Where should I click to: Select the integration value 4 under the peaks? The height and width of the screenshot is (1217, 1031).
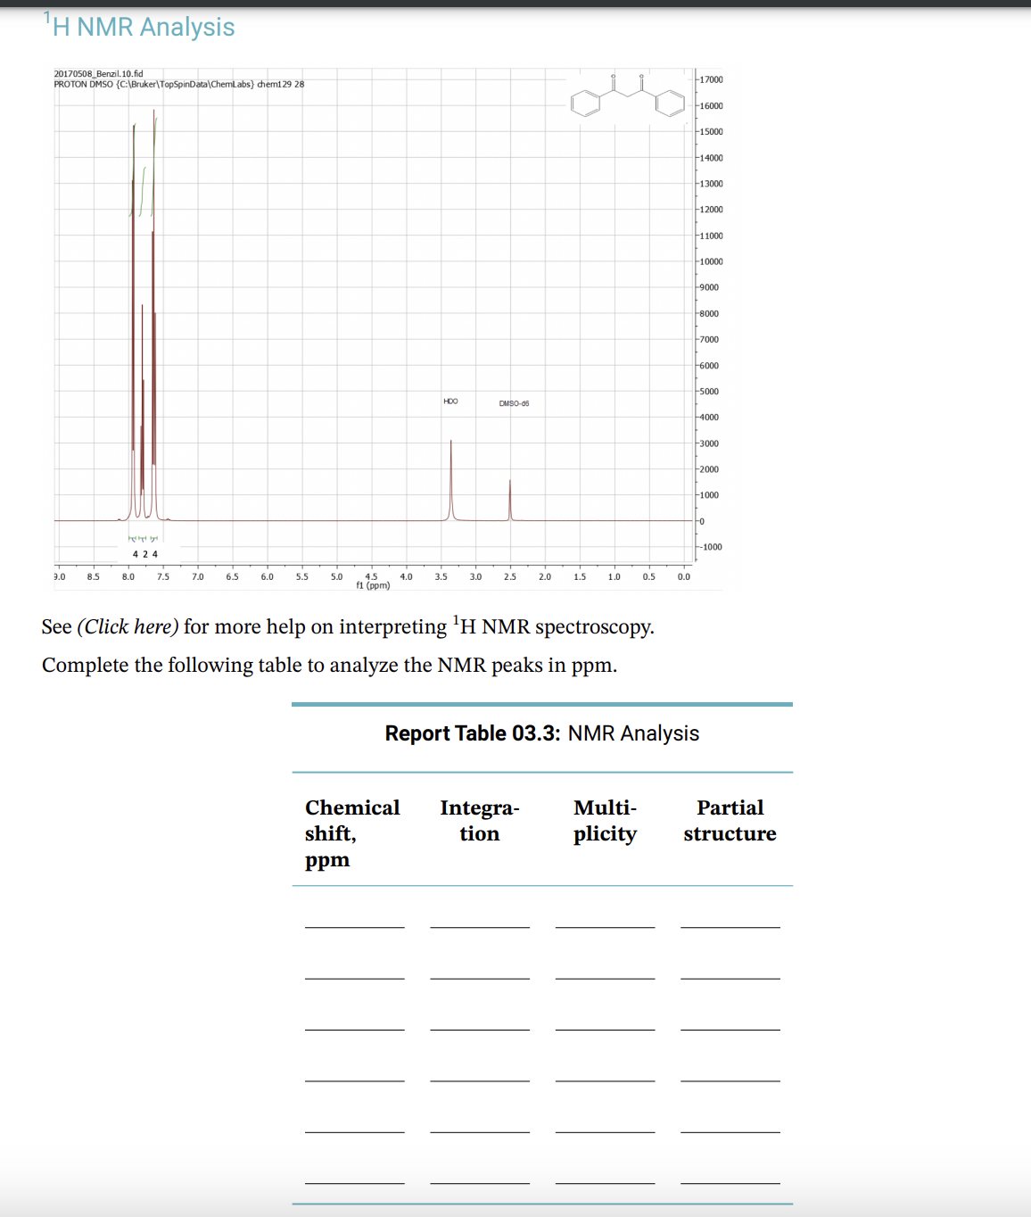click(135, 553)
